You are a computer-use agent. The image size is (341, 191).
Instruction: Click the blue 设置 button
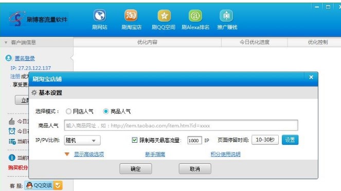(290, 140)
